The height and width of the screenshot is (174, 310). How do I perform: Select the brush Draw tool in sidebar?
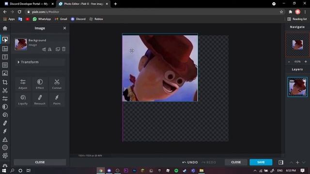(x=5, y=131)
